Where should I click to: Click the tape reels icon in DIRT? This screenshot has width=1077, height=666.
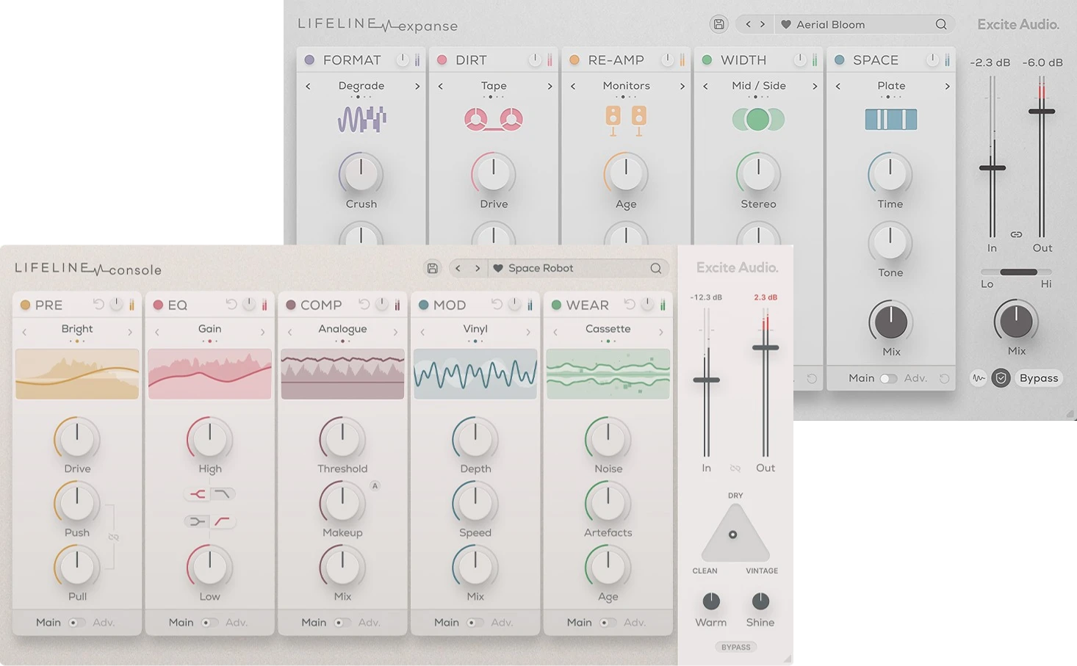(493, 119)
